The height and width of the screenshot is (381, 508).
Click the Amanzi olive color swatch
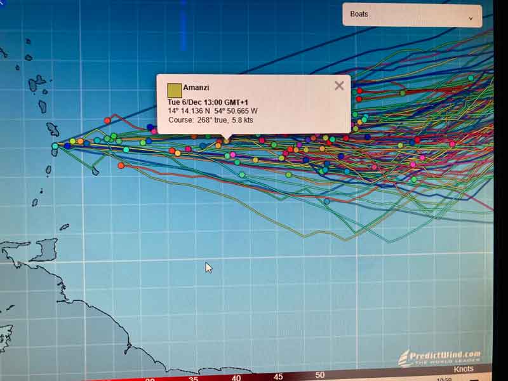pos(174,90)
